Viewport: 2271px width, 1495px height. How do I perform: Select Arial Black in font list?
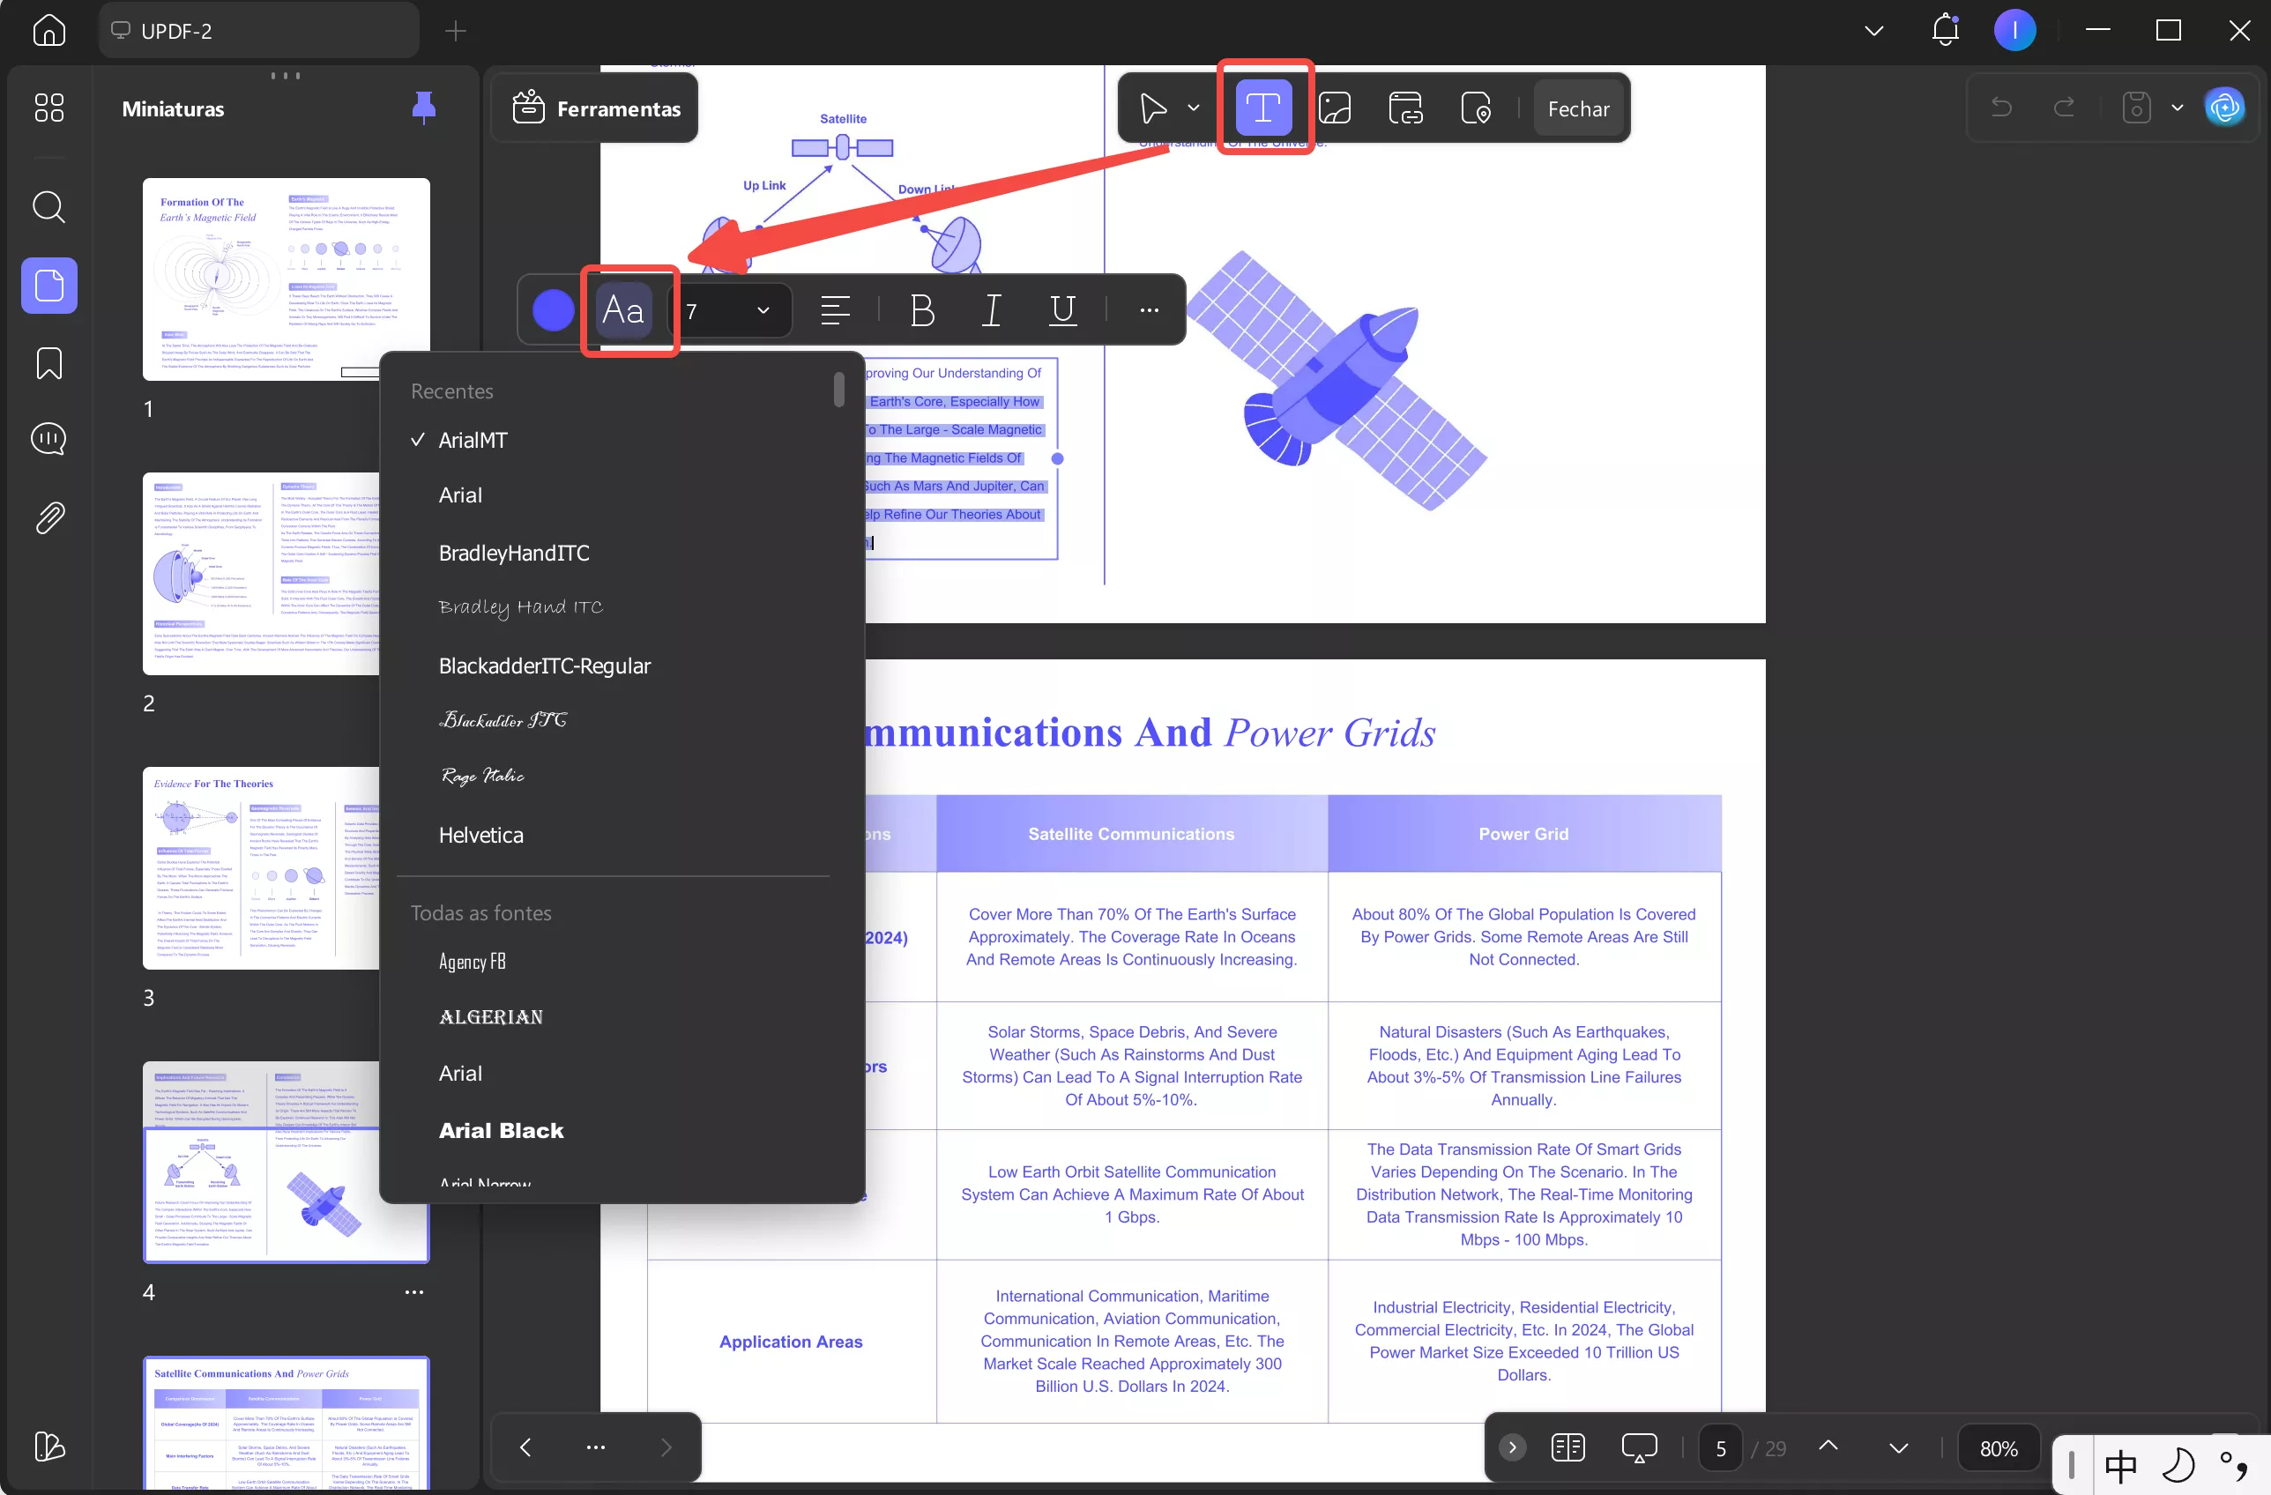point(501,1131)
